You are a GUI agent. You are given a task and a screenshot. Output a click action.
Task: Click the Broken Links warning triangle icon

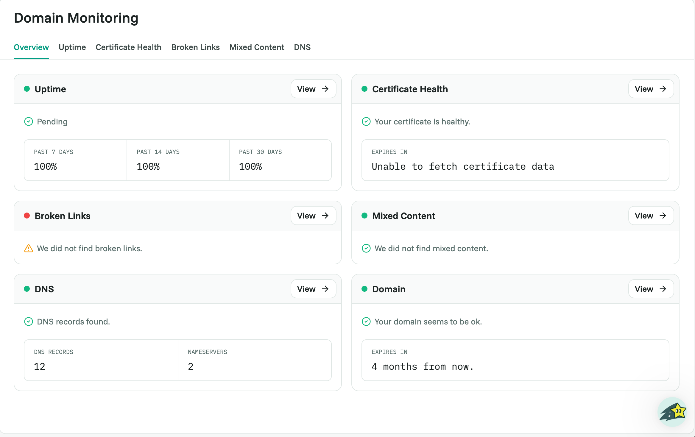click(28, 248)
